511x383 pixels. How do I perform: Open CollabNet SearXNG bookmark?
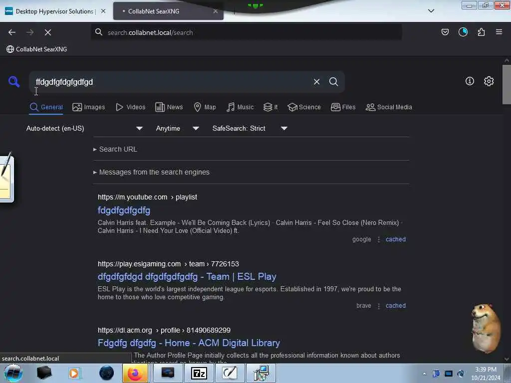(x=37, y=49)
